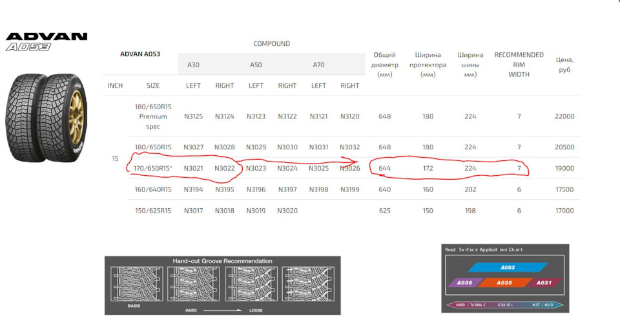Screen dimensions: 620x320
Task: Click the ADVAN A053 tire pair photo
Action: 46,118
